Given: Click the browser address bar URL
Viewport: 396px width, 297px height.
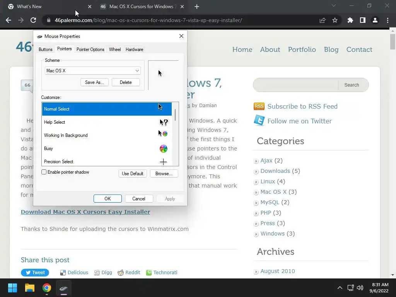Looking at the screenshot, I should pos(148,20).
